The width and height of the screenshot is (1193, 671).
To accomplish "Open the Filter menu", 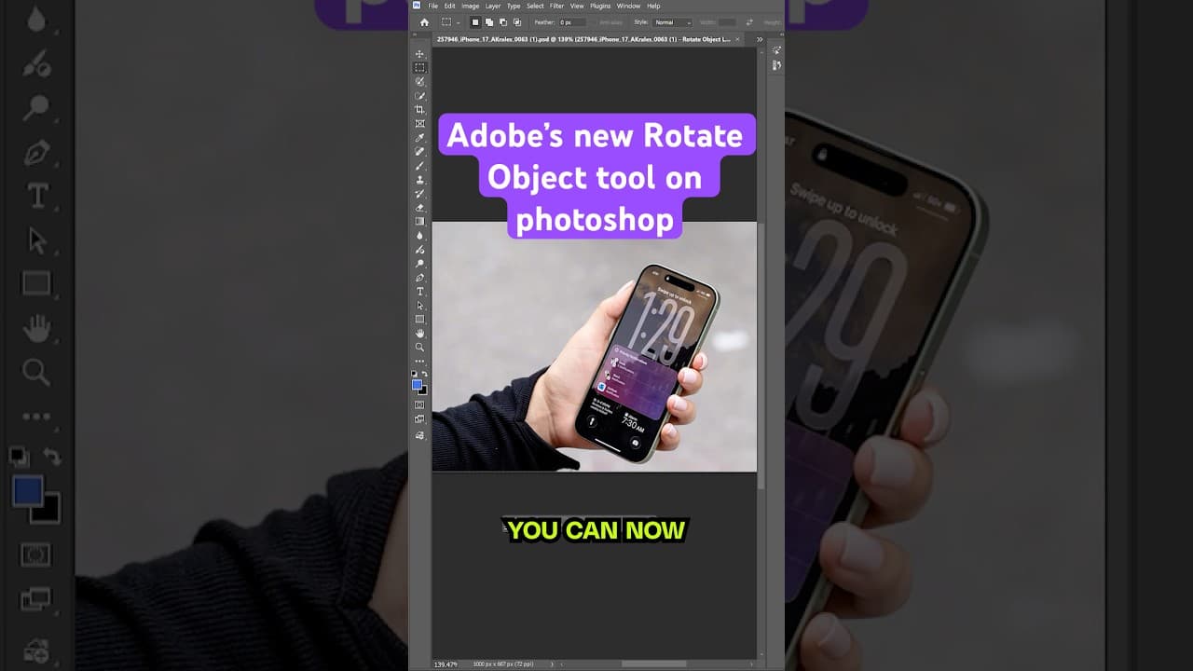I will tap(557, 6).
